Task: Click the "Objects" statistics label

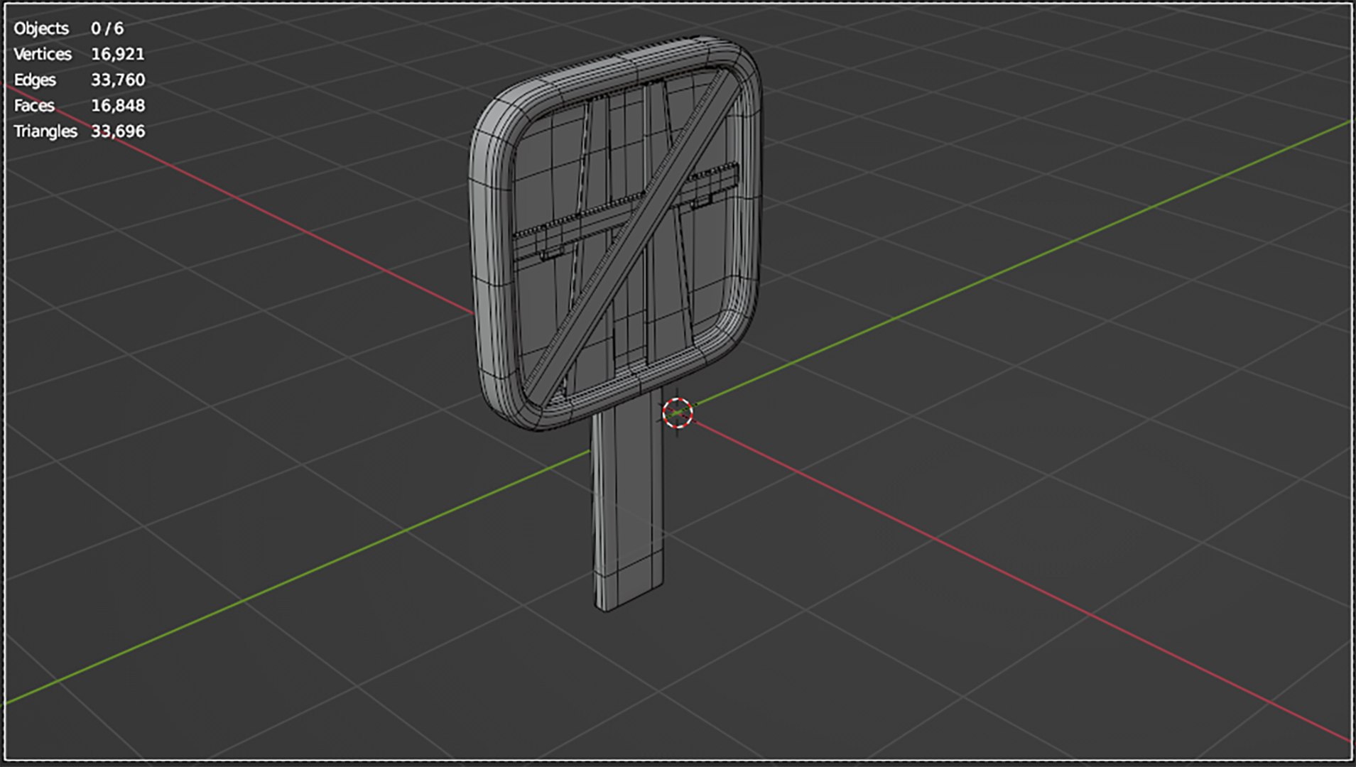Action: coord(41,28)
